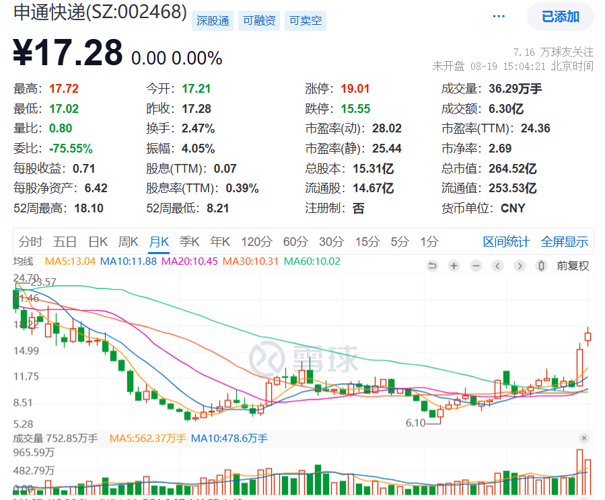The width and height of the screenshot is (605, 500).
Task: Switch to the 年K chart tab
Action: (220, 242)
